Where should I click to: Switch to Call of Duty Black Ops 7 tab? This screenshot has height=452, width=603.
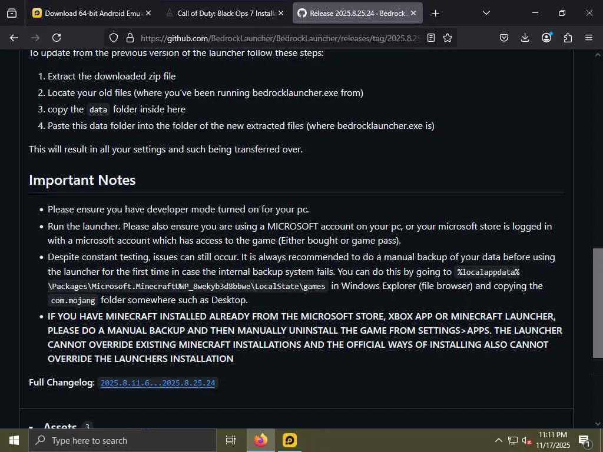click(x=225, y=13)
